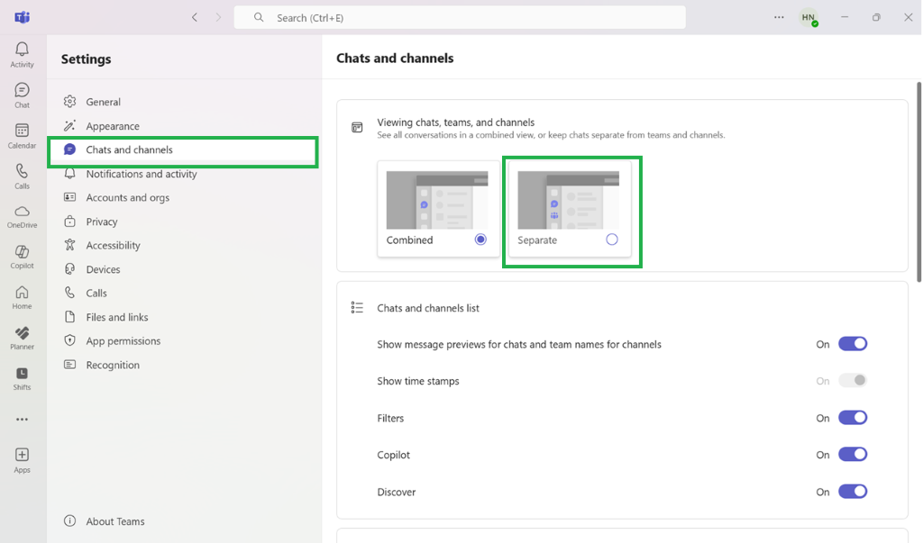Open App permissions settings
The image size is (923, 543).
point(184,340)
